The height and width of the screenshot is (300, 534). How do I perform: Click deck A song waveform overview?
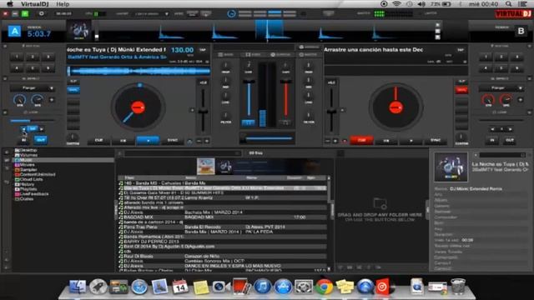pyautogui.click(x=139, y=71)
